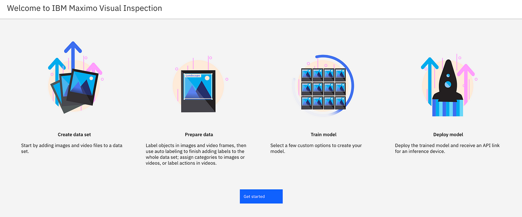The width and height of the screenshot is (522, 217).
Task: Click the Create data set stacked photos illustration
Action: click(x=75, y=77)
